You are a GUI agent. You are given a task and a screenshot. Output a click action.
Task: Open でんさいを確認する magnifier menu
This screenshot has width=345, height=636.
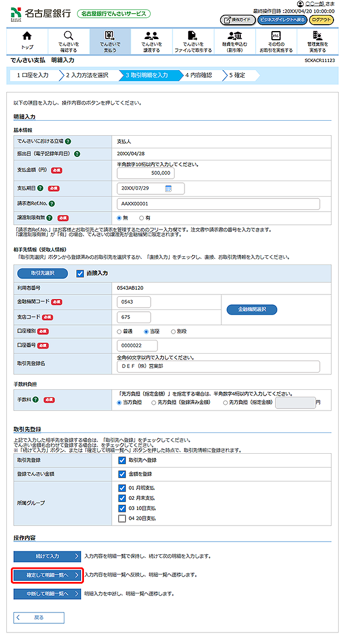[68, 41]
